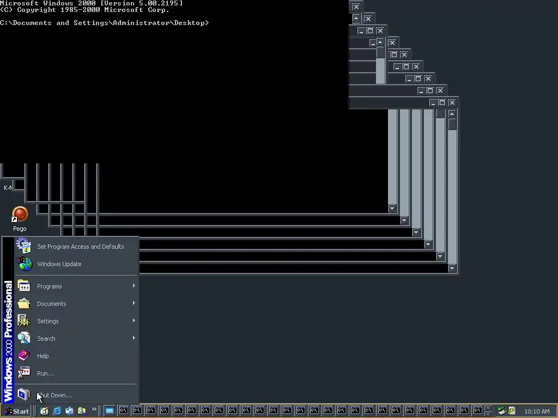Click the command prompt line ending Desktop>
Screen dimensions: 558x418
pos(104,23)
